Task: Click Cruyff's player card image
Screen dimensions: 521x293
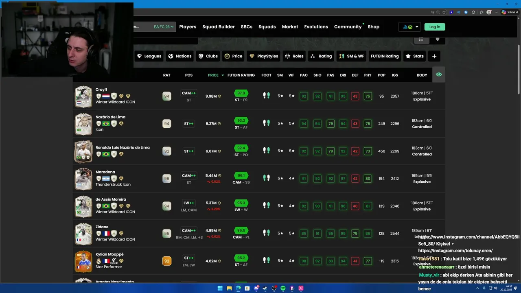Action: point(83,96)
